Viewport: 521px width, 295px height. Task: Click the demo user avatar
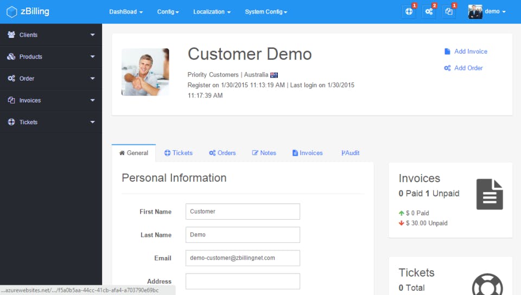475,11
